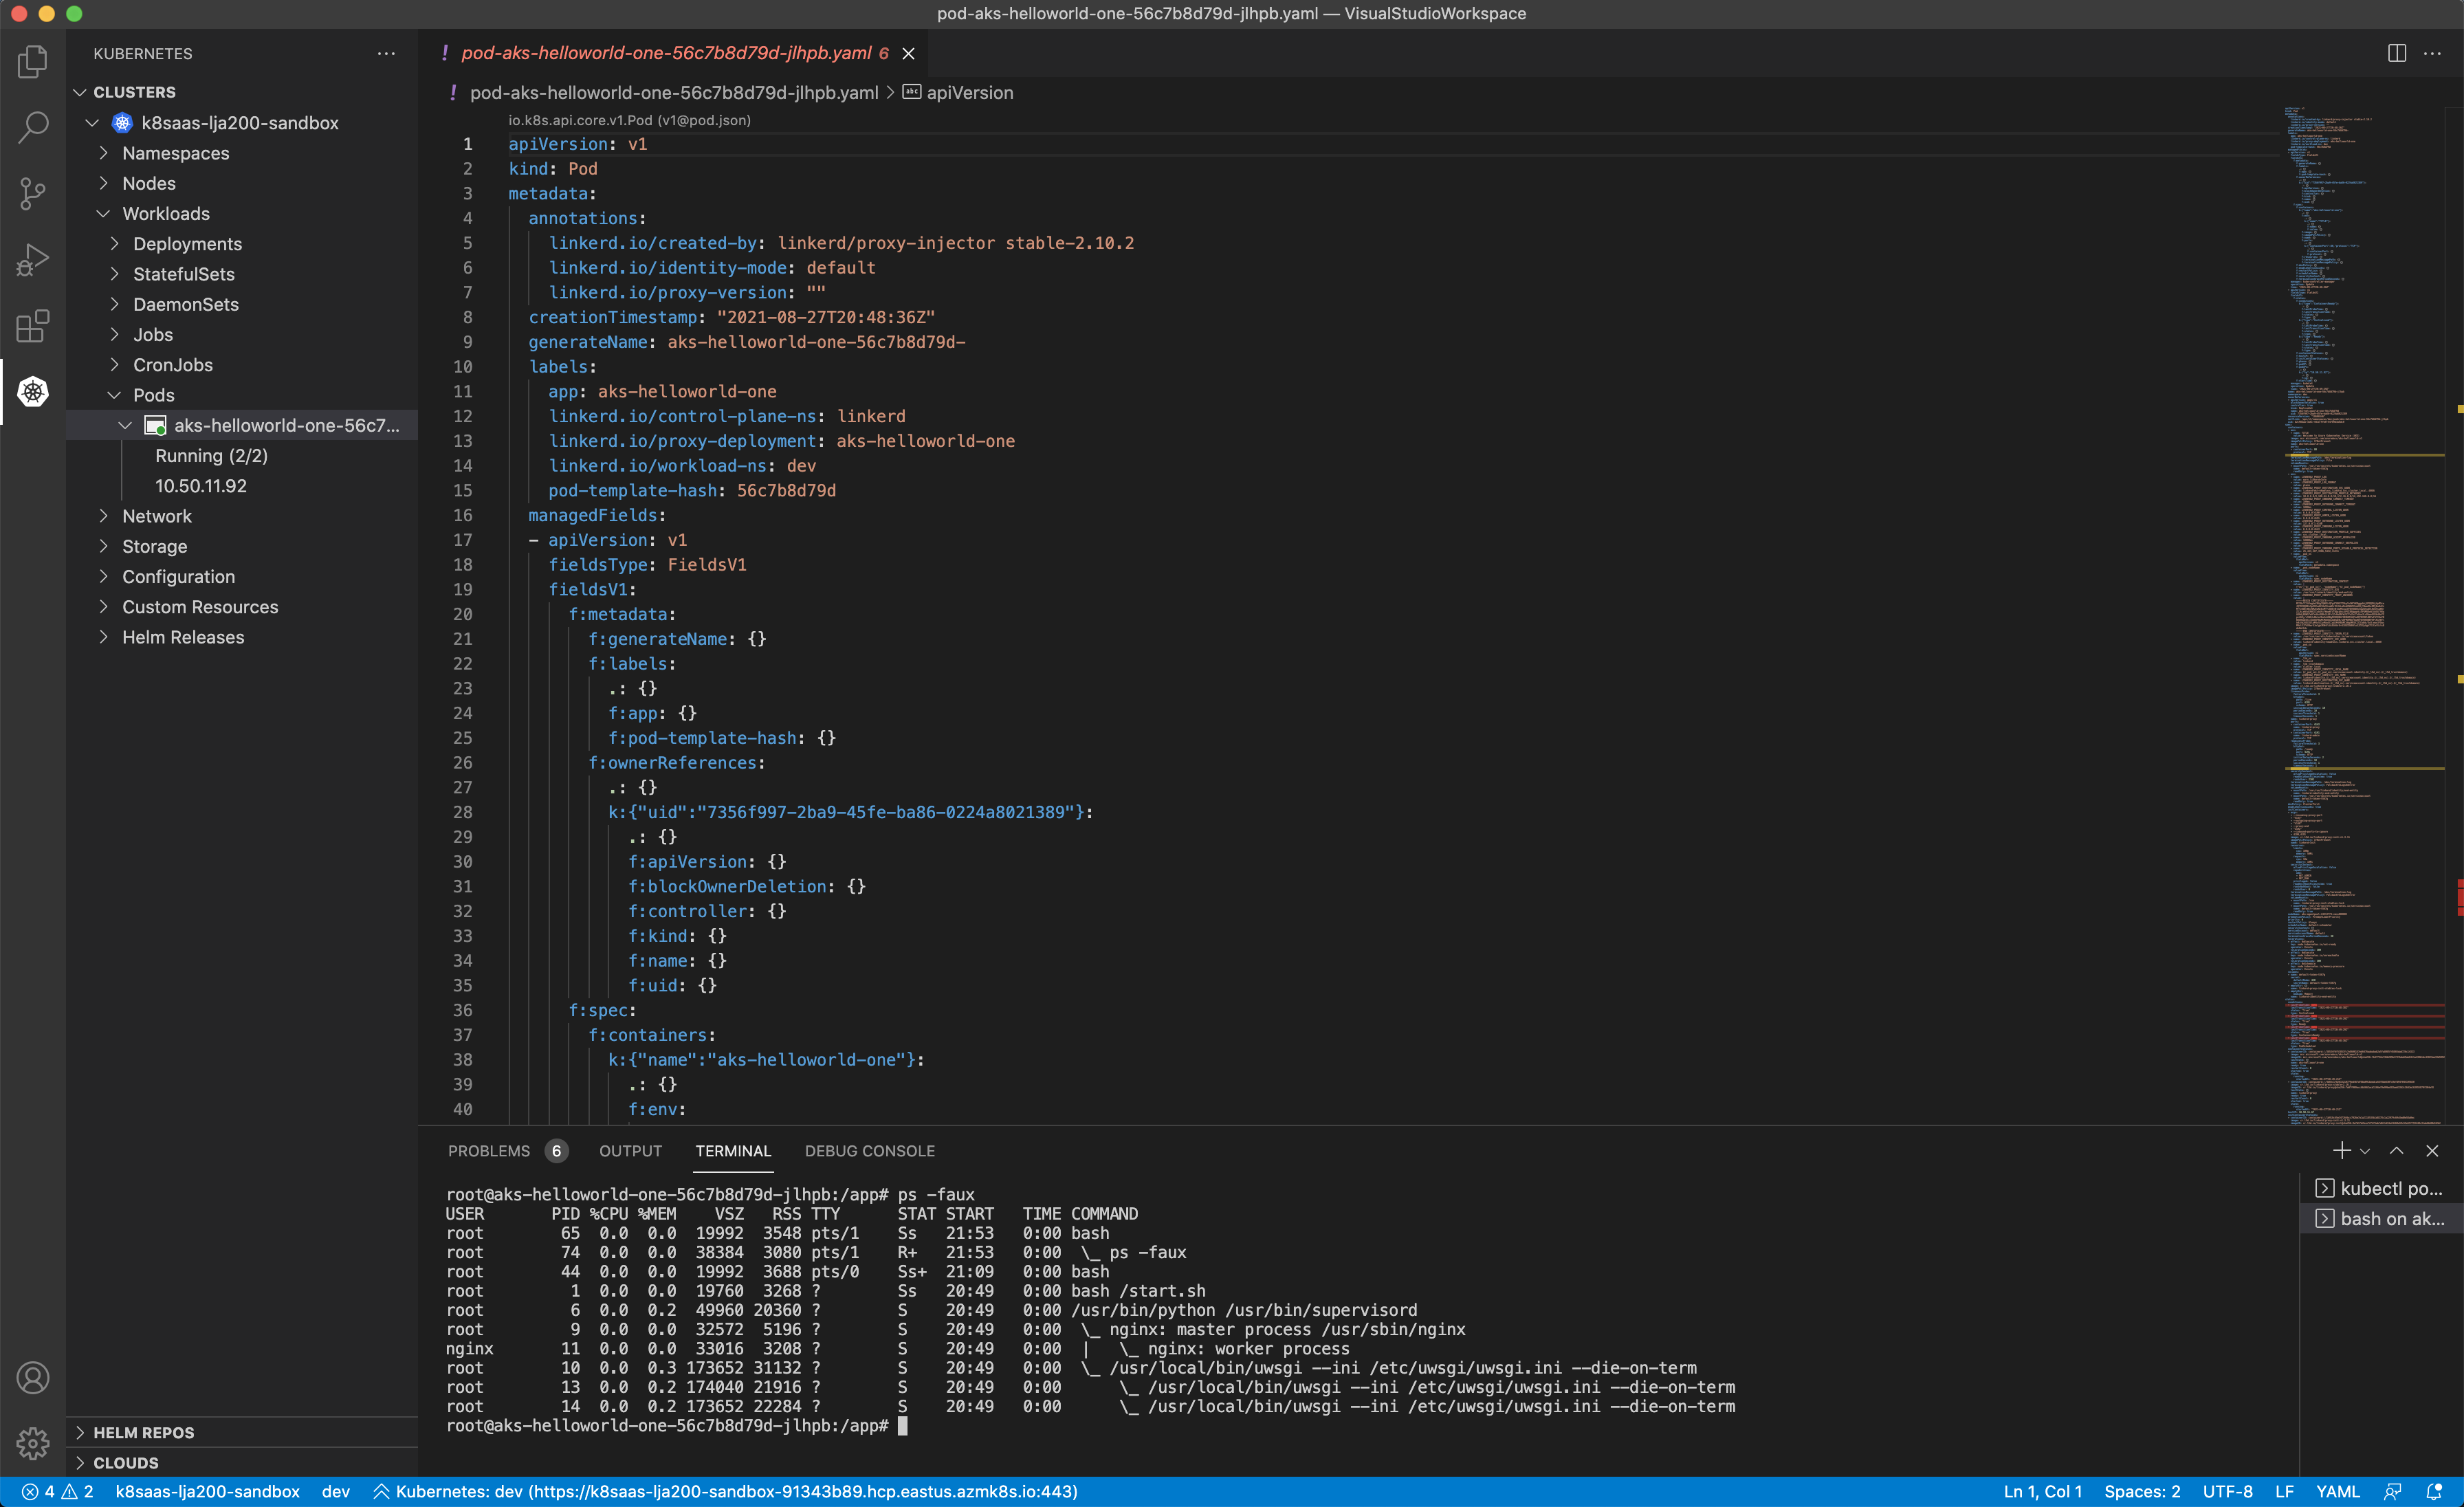Viewport: 2464px width, 1507px height.
Task: Change file encoding via UTF-8
Action: pos(2227,1491)
